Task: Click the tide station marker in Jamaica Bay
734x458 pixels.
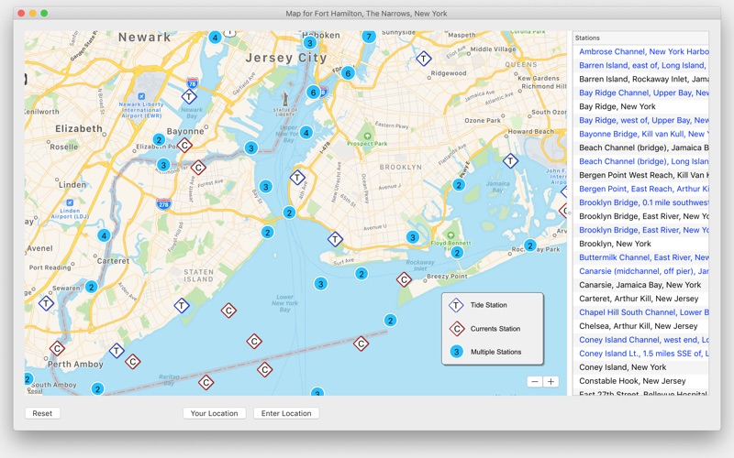Action: coord(510,161)
